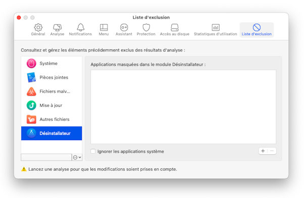Switch to Statistiques d'utilisation tab label
307x198 pixels.
216,34
